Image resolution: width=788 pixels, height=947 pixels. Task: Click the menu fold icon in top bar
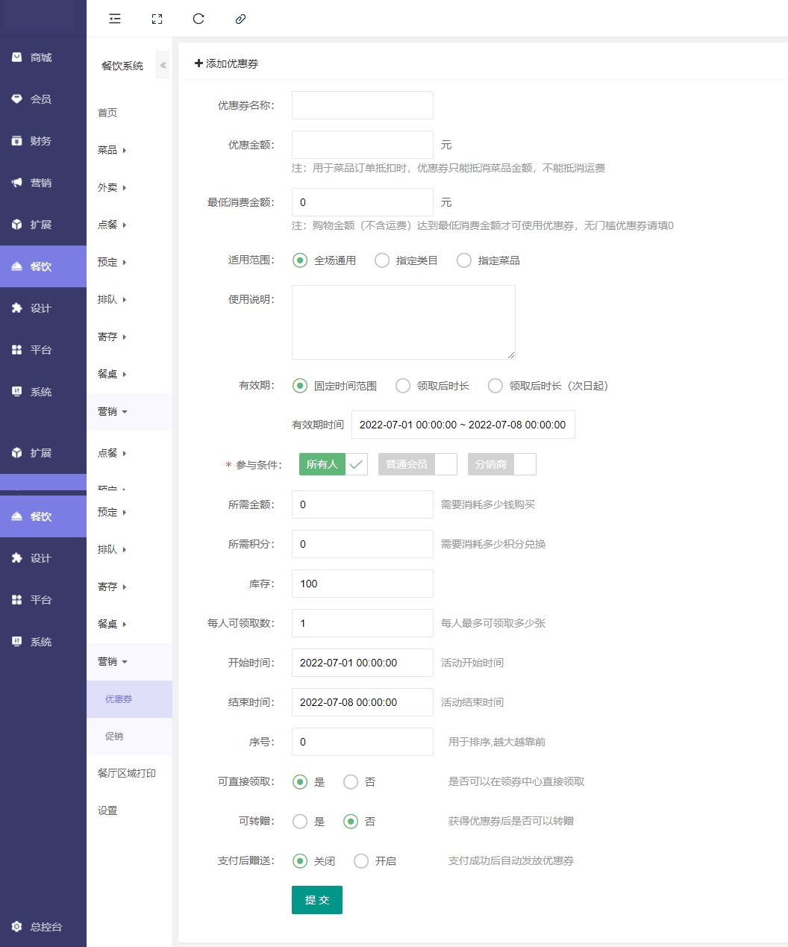click(115, 19)
